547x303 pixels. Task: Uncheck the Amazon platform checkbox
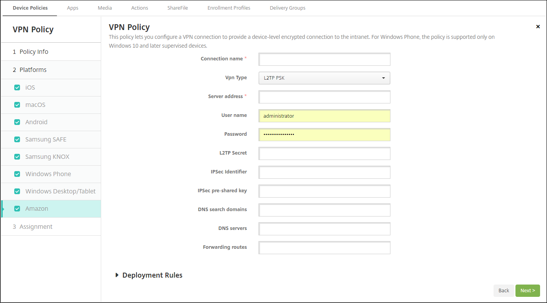pyautogui.click(x=17, y=209)
